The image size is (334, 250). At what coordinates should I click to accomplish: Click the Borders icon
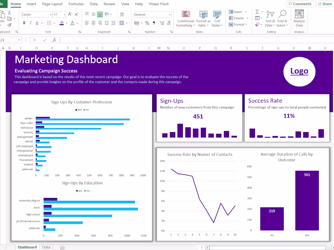tap(49, 23)
